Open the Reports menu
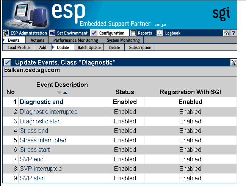This screenshot has width=246, height=186. [145, 33]
